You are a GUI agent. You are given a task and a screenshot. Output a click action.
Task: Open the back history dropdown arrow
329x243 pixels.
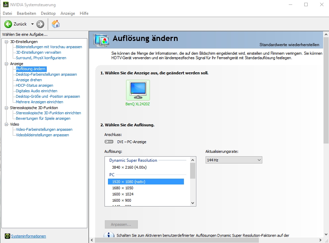pos(32,24)
